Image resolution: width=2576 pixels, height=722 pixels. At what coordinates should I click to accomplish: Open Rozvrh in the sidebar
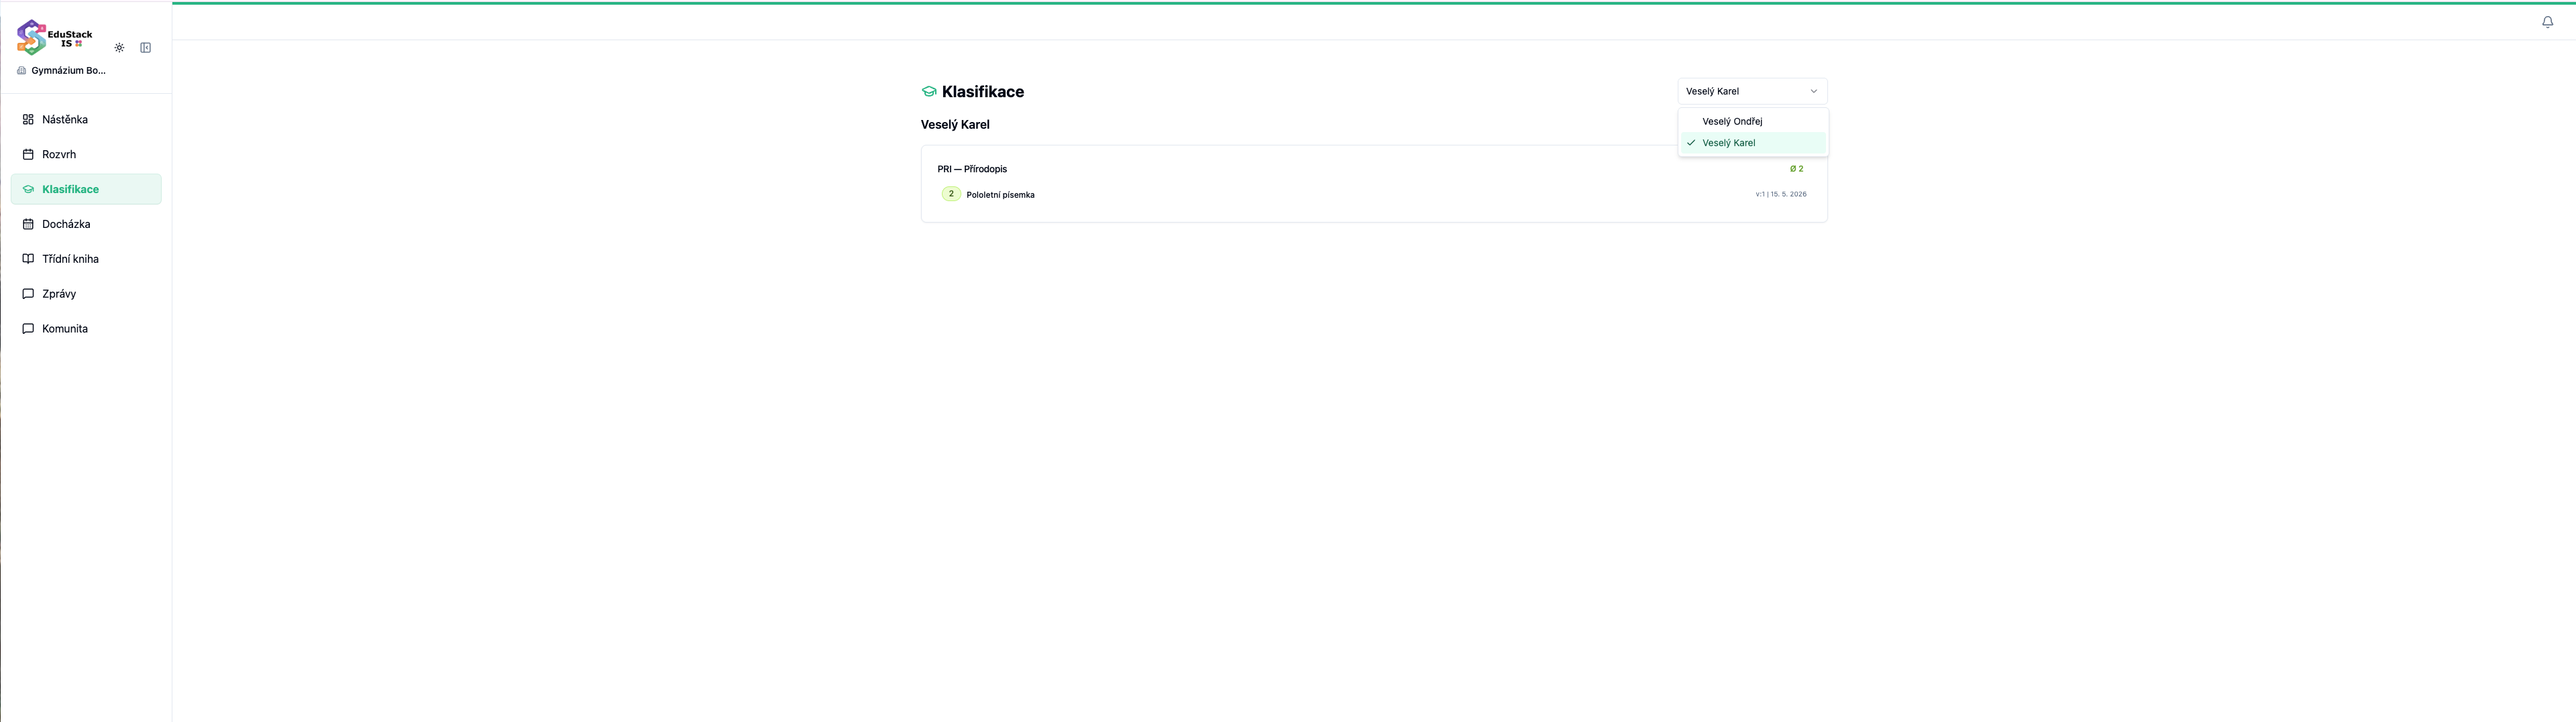pyautogui.click(x=86, y=155)
